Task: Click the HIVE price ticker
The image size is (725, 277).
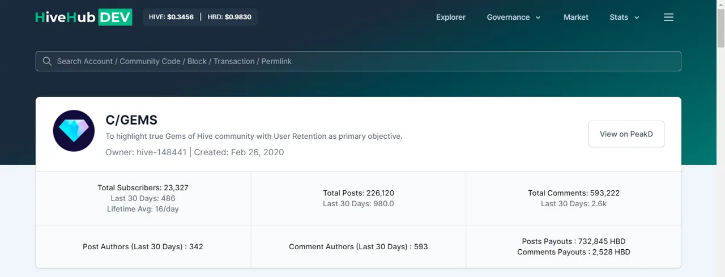Action: tap(171, 17)
